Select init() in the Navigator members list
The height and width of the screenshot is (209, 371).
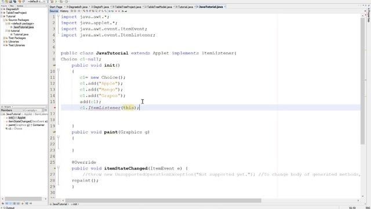(x=17, y=118)
